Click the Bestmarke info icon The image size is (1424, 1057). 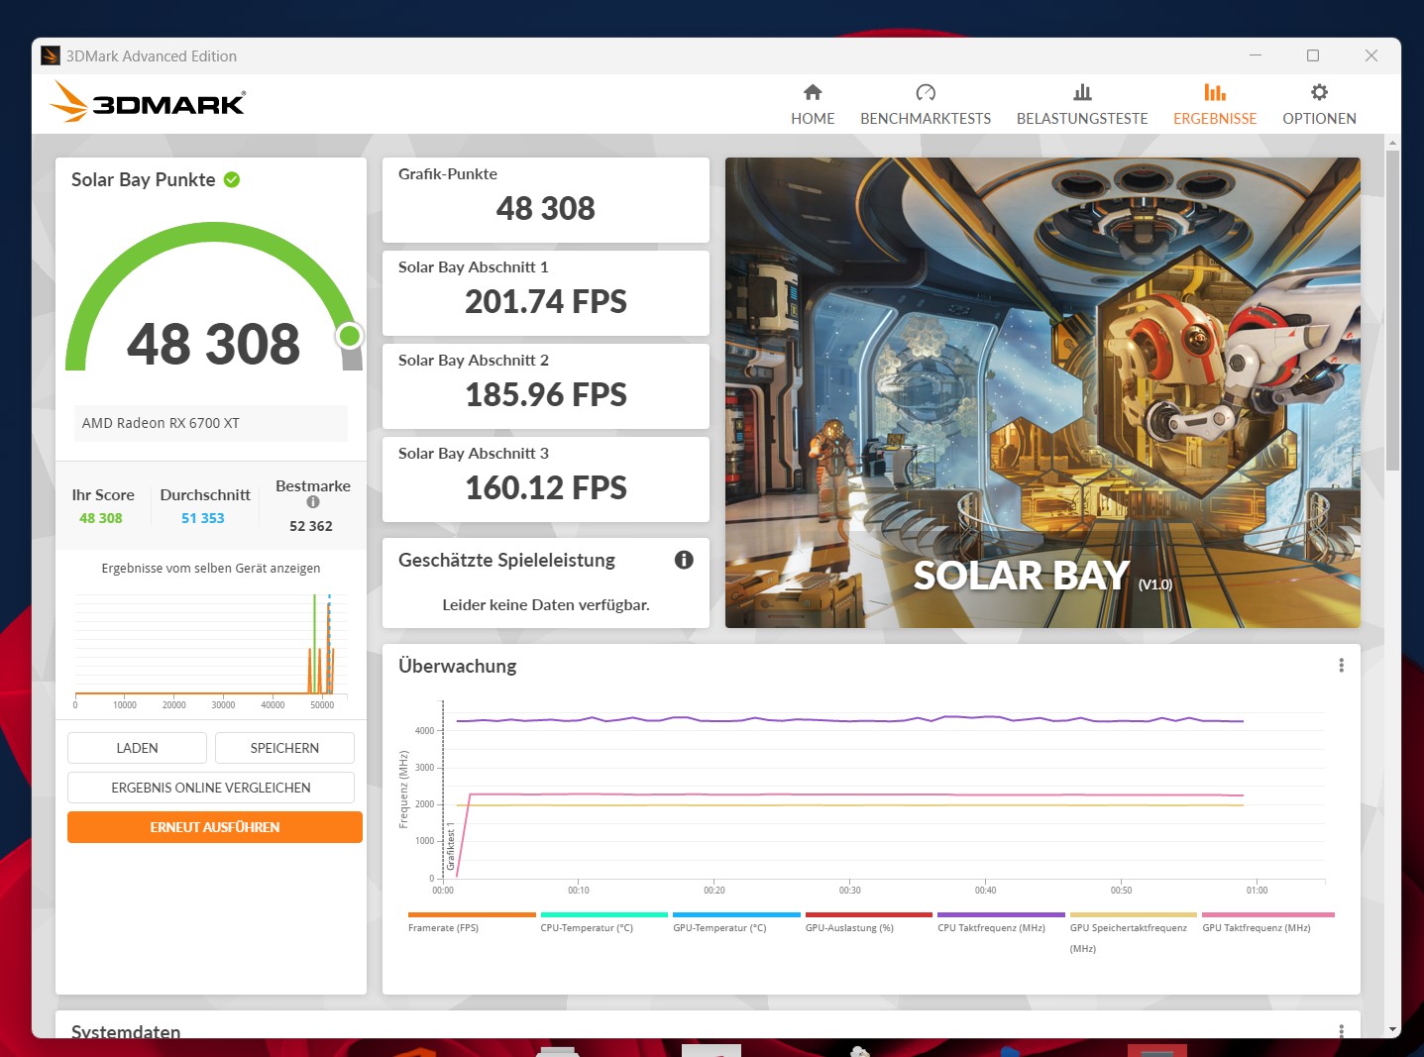click(313, 502)
